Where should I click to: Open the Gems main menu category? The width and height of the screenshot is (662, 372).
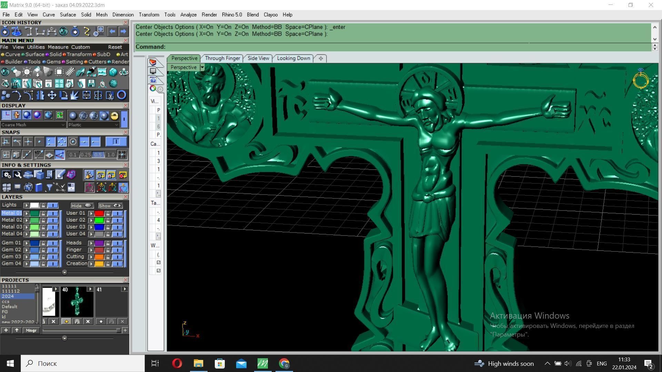[x=51, y=62]
